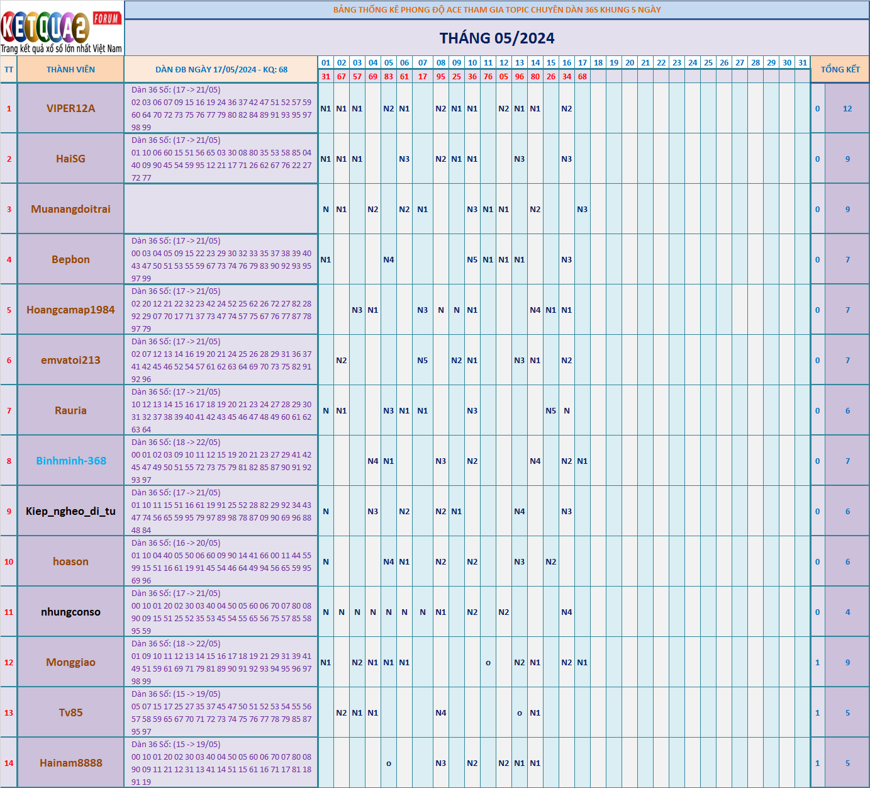Screen dimensions: 870x788
Task: Select the THÁNG 05/2024 title
Action: 497,38
